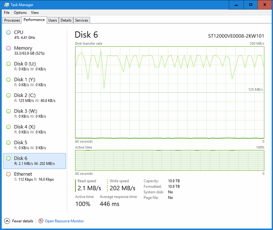Open the Options menu

[20, 13]
